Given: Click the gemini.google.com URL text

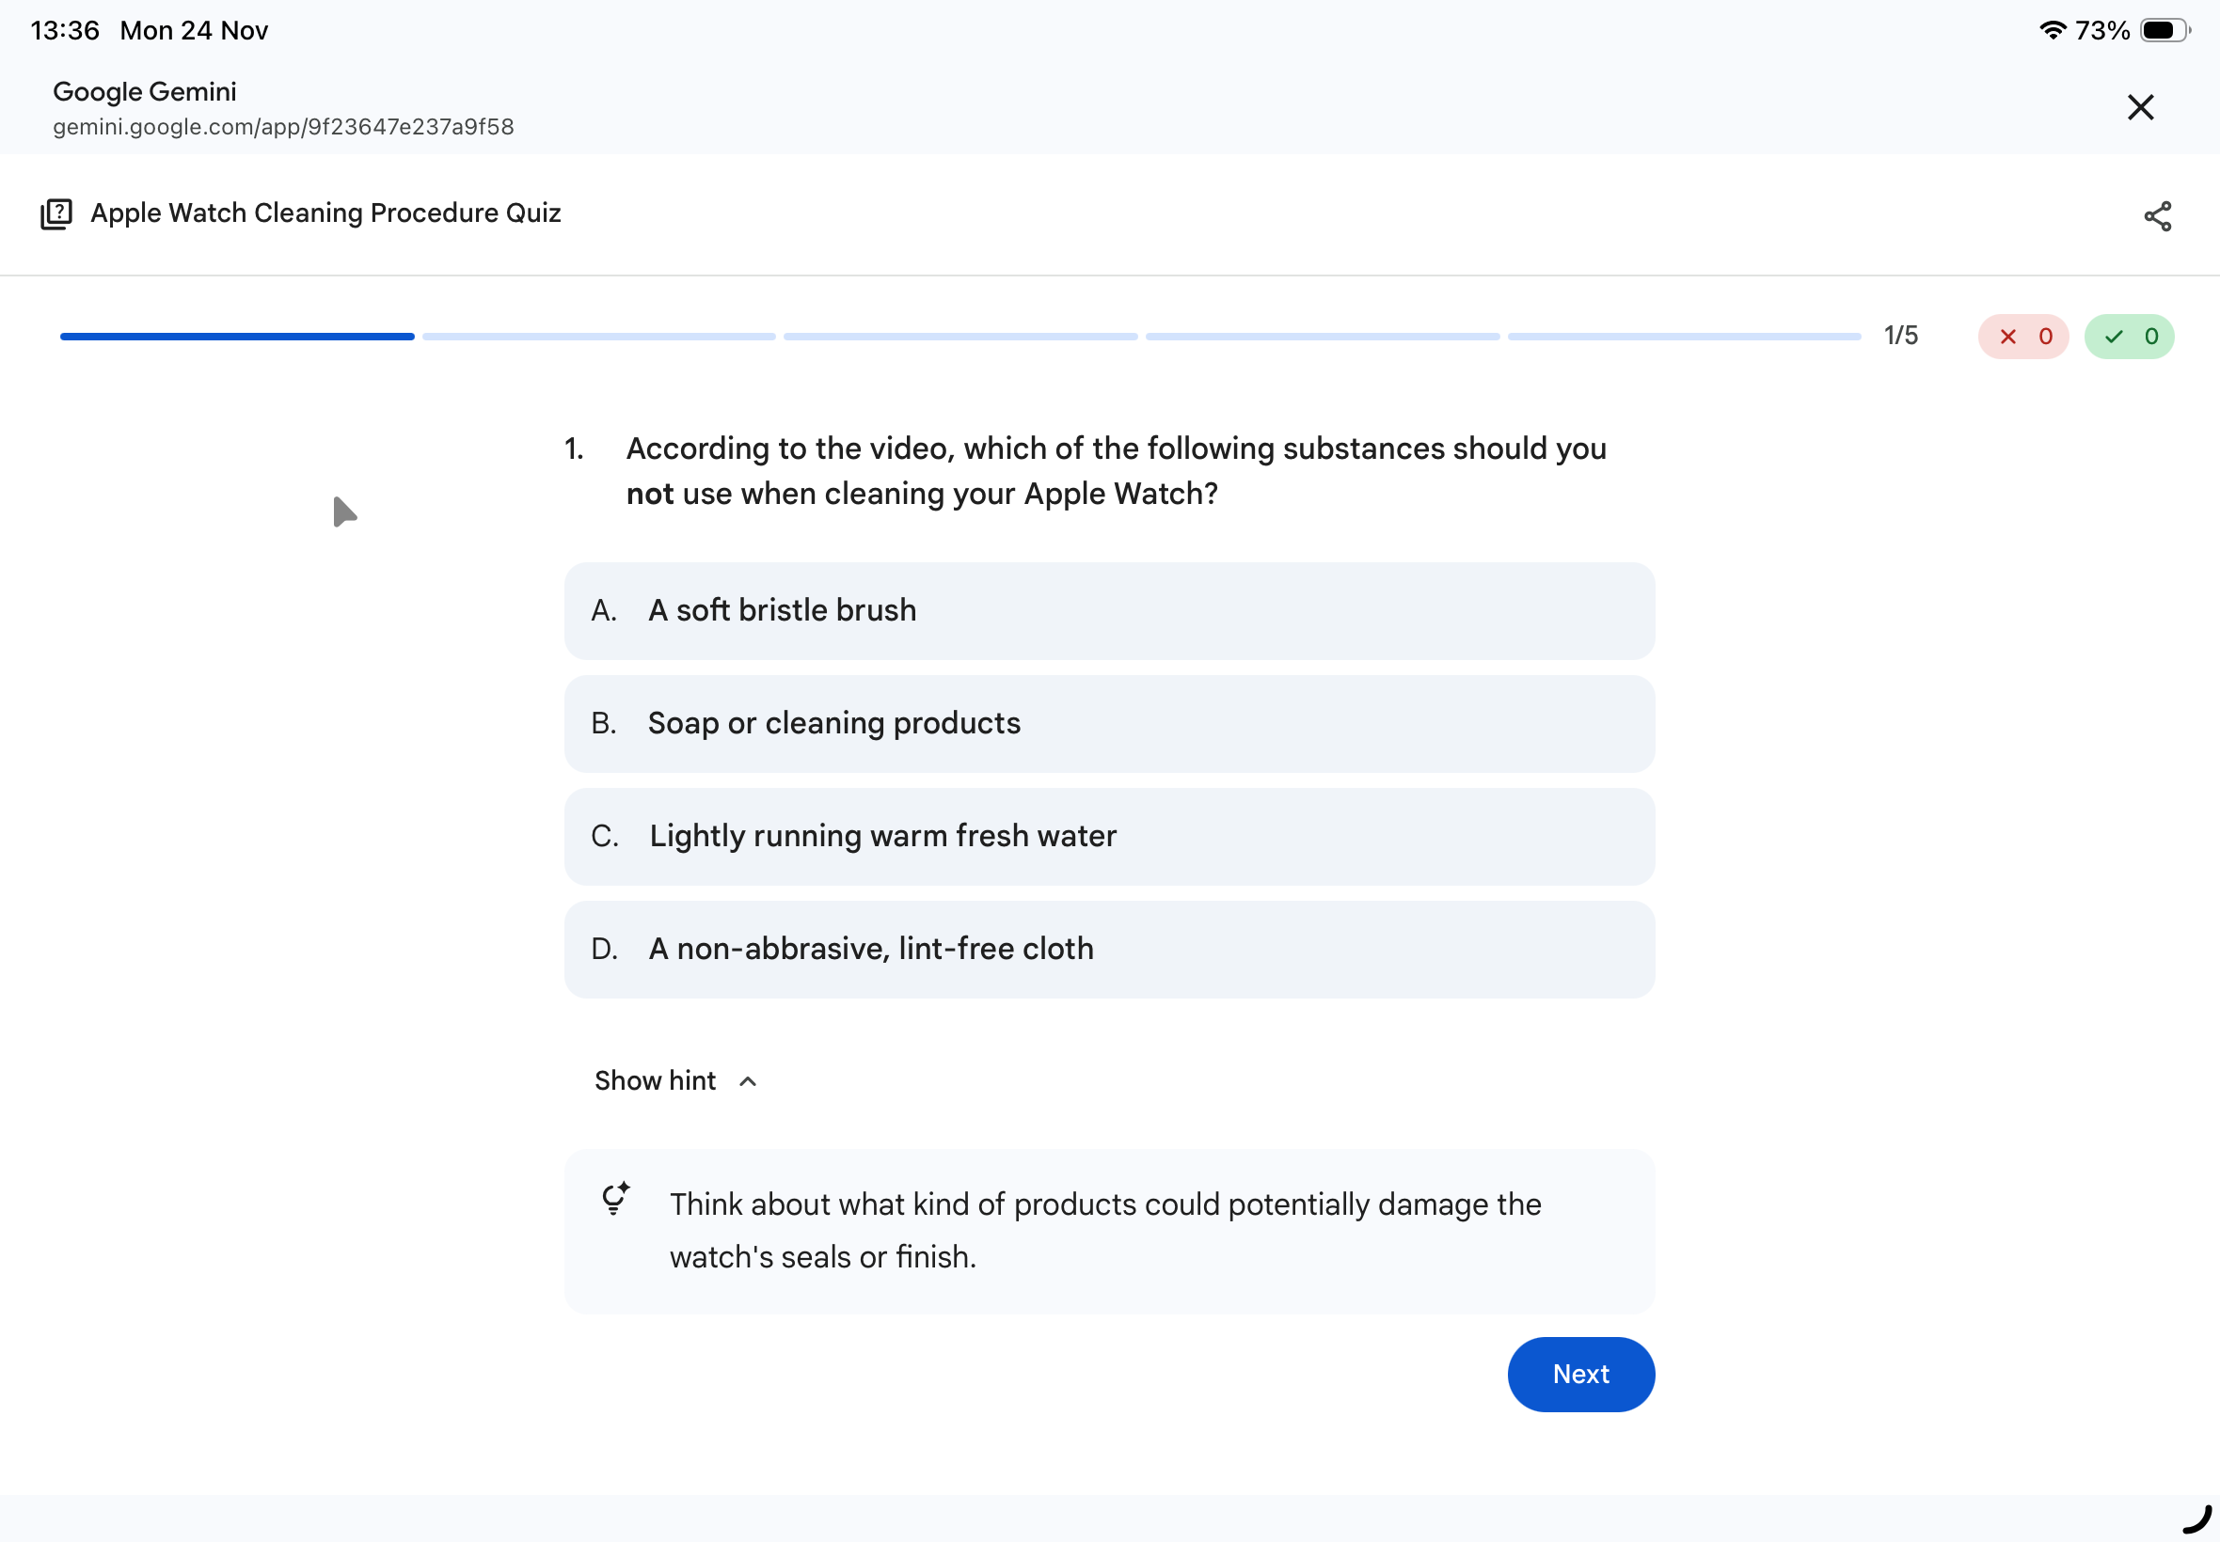Looking at the screenshot, I should tap(282, 126).
